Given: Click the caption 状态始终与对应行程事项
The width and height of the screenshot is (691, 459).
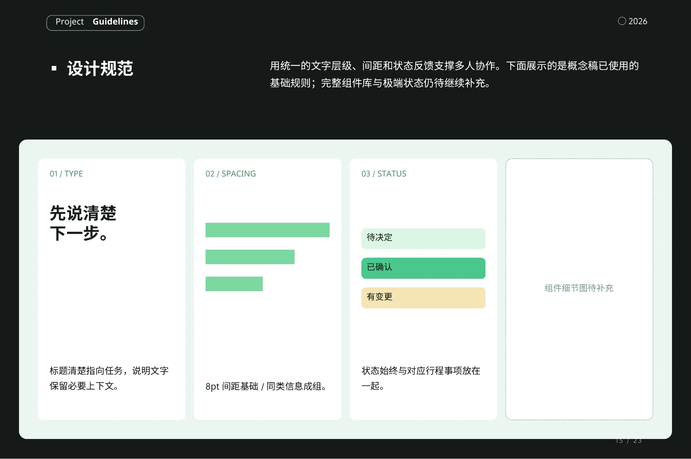Looking at the screenshot, I should [x=421, y=378].
